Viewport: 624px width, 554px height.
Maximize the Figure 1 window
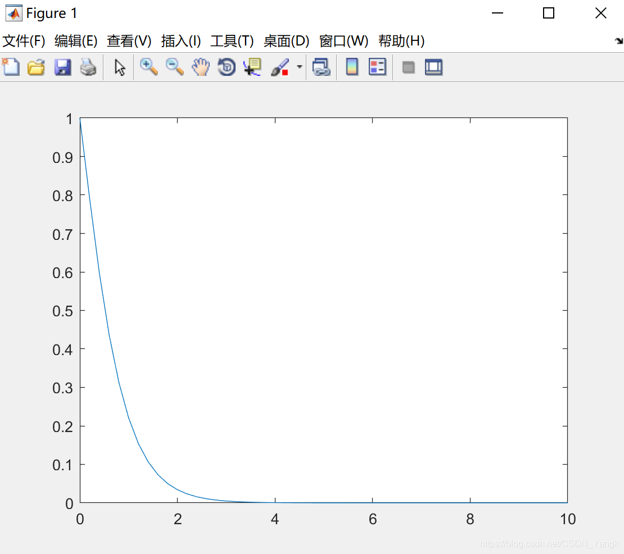point(549,13)
